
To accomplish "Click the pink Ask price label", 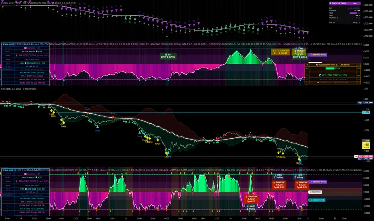I will [366, 157].
